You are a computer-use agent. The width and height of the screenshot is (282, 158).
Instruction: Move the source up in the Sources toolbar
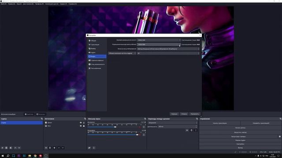pyautogui.click(x=59, y=148)
